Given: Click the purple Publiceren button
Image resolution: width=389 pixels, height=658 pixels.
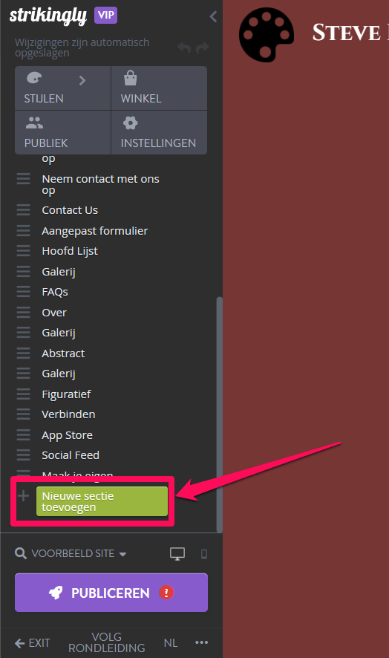Looking at the screenshot, I should pyautogui.click(x=111, y=593).
